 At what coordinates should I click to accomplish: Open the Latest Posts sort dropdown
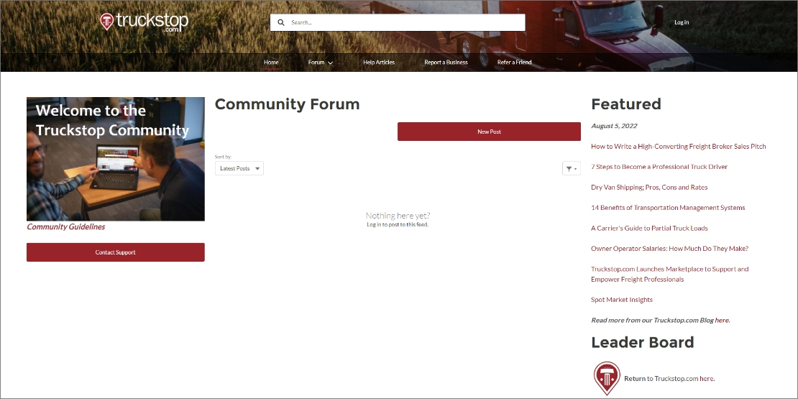239,168
